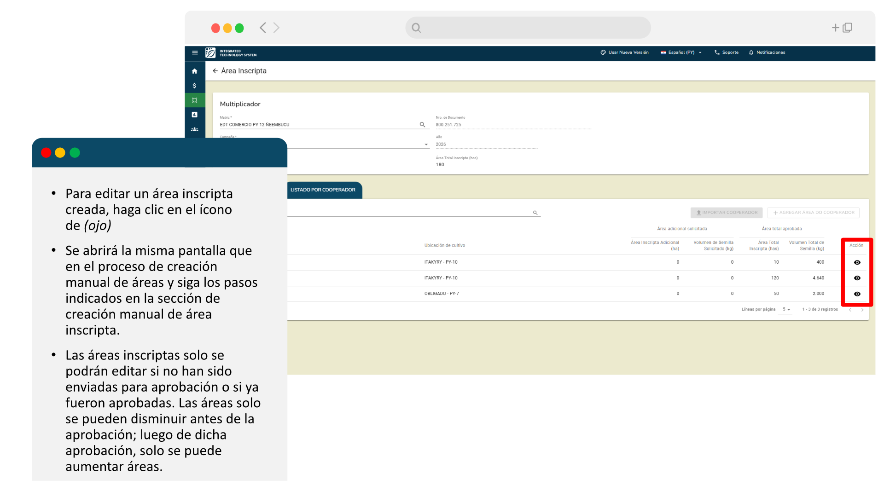Go to previous page of records
This screenshot has height=497, width=884.
click(850, 310)
